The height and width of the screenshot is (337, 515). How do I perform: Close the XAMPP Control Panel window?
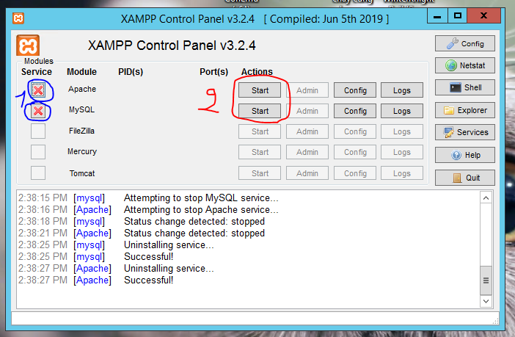pyautogui.click(x=483, y=15)
